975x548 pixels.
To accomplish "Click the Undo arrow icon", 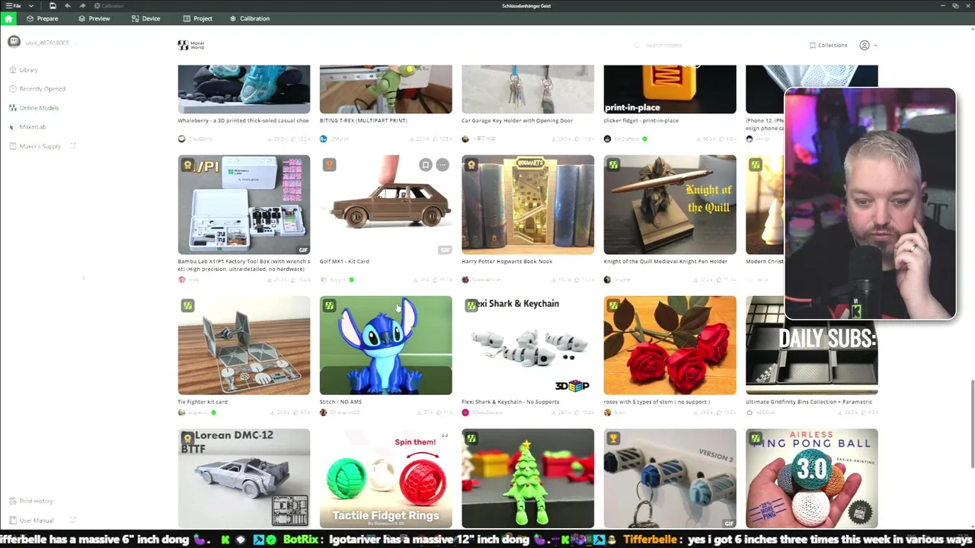I will tap(68, 6).
